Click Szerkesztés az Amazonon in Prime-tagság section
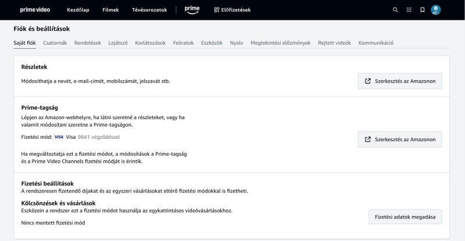 [x=400, y=139]
